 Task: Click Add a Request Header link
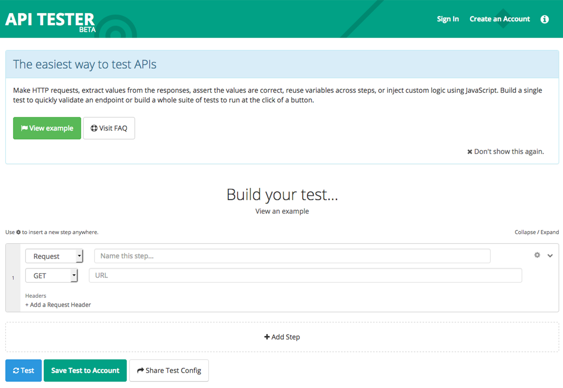[x=58, y=305]
